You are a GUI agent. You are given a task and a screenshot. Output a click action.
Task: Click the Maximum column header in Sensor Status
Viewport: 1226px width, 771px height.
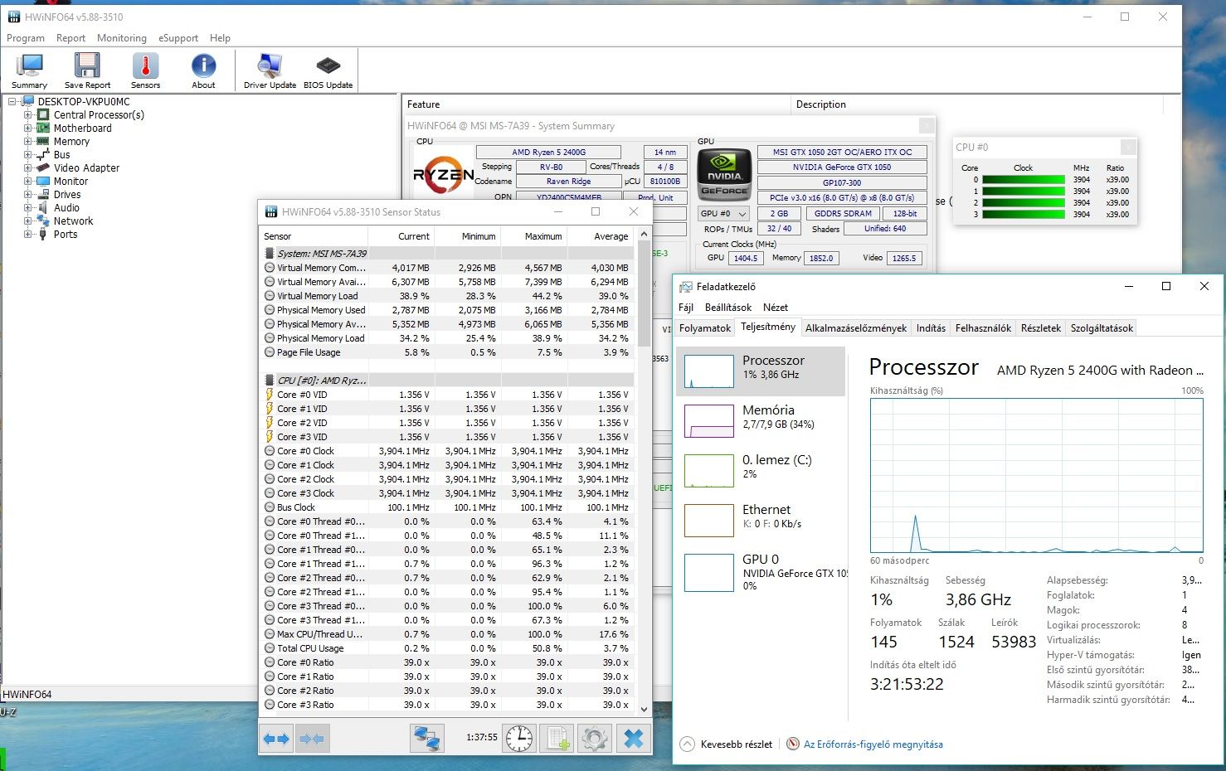point(533,236)
